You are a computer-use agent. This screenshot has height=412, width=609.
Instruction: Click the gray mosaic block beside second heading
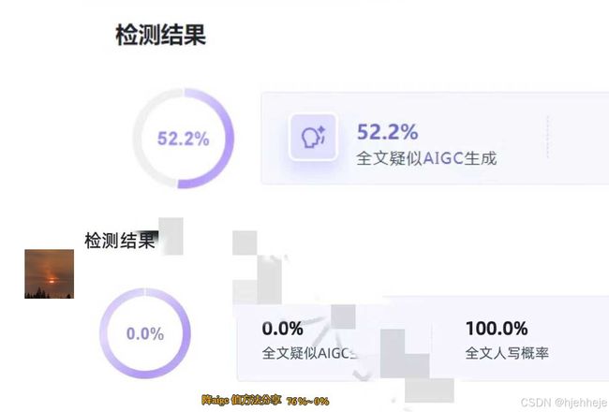(171, 237)
